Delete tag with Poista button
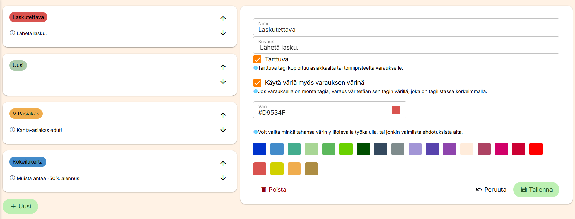The image size is (575, 219). click(x=274, y=190)
